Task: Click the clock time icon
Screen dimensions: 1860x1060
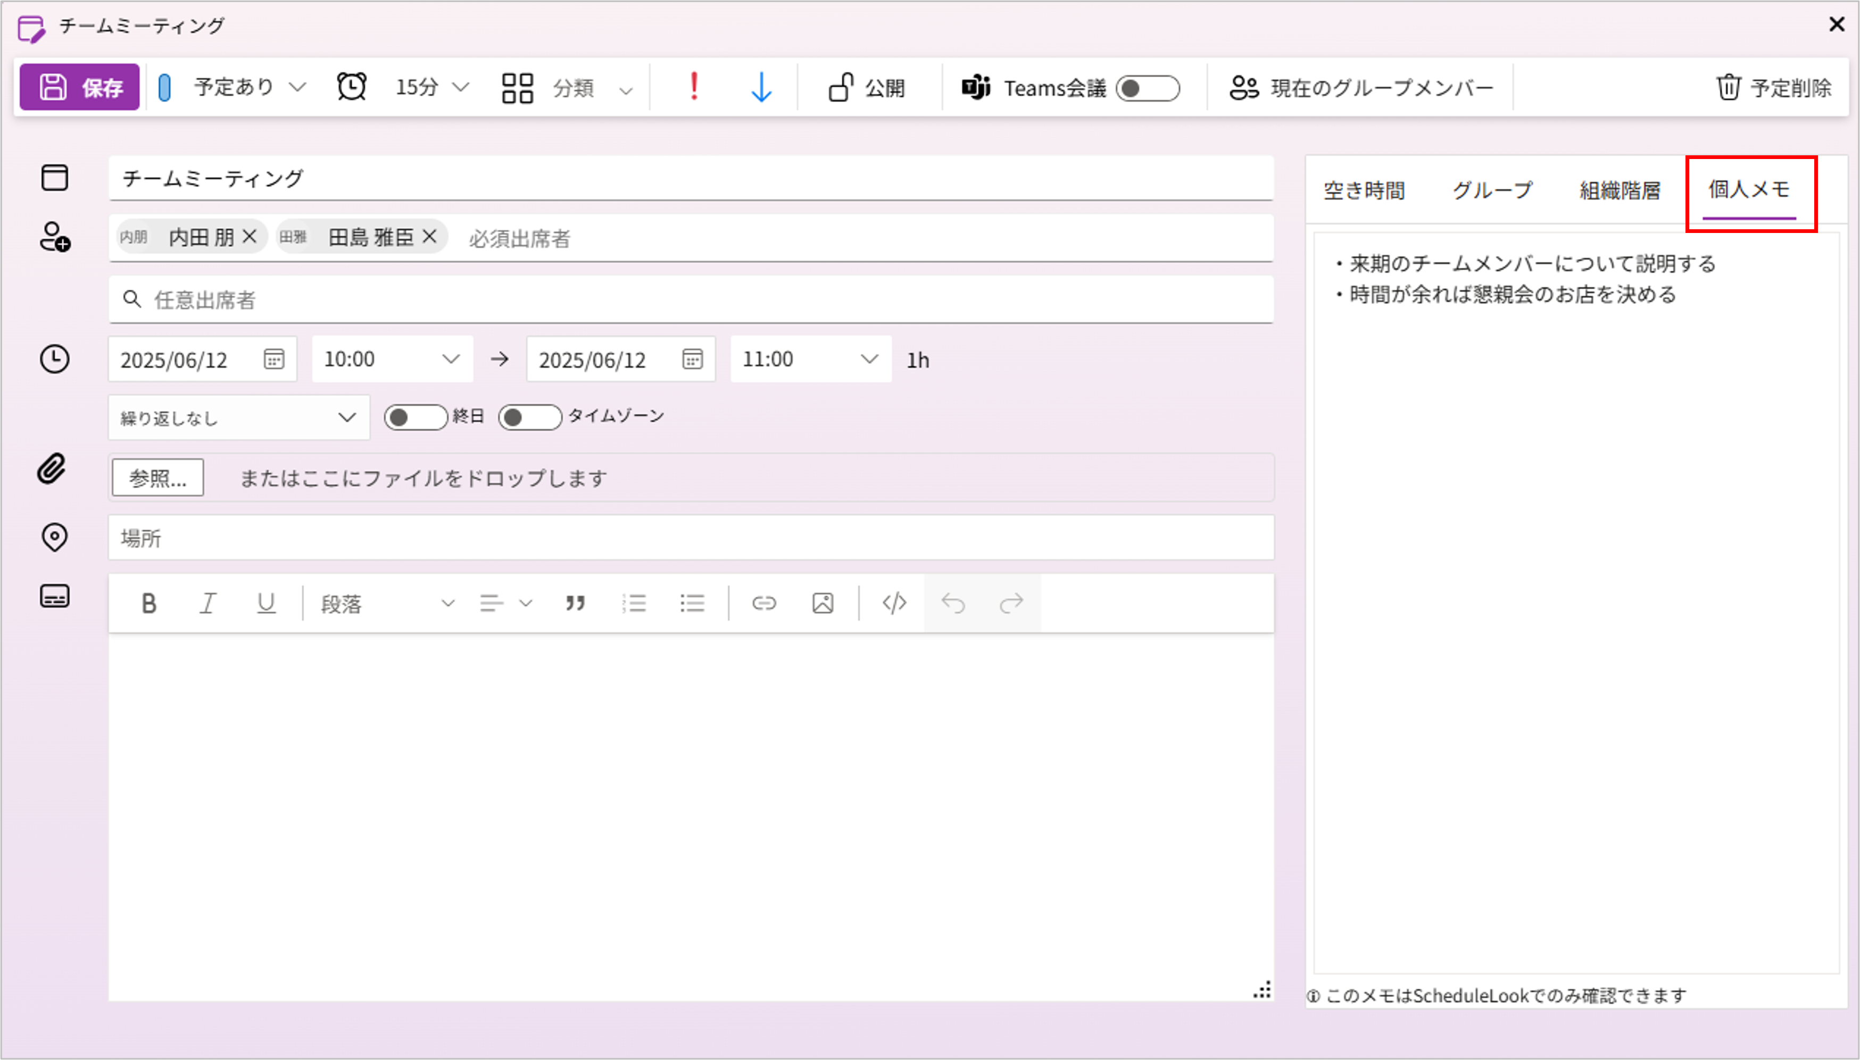Action: click(x=55, y=359)
